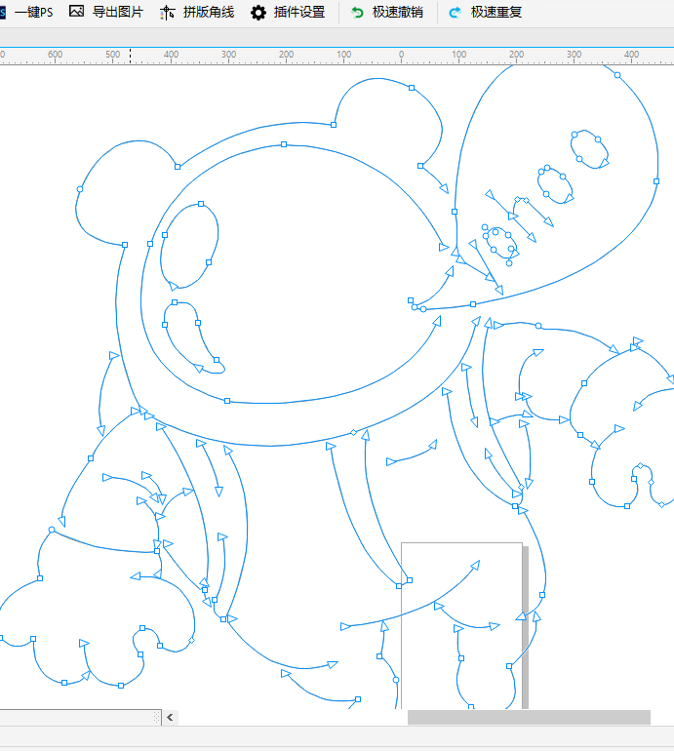Click the 导出图片 image icon
The image size is (674, 751).
[x=77, y=11]
